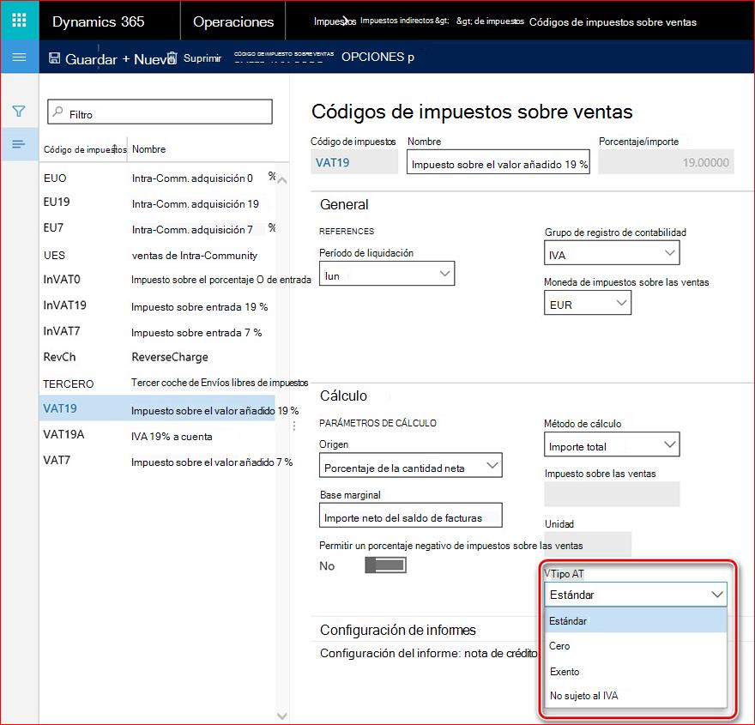Click the + Nuevo button

click(147, 59)
